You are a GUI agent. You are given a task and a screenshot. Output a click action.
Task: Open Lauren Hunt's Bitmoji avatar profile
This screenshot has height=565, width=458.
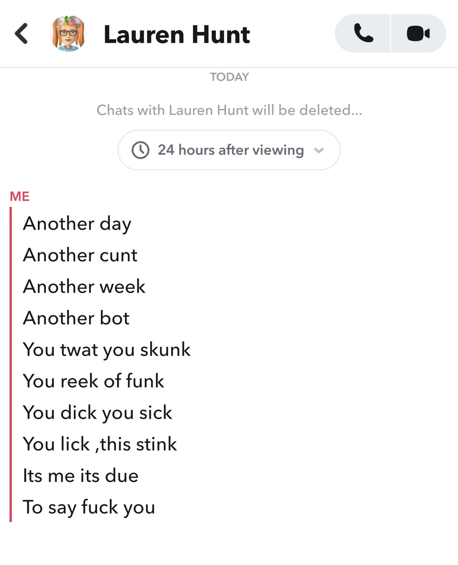coord(68,34)
